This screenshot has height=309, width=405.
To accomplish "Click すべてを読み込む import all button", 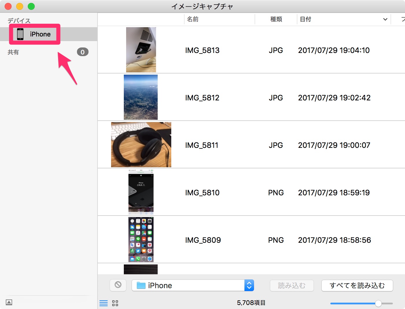I will [x=357, y=286].
